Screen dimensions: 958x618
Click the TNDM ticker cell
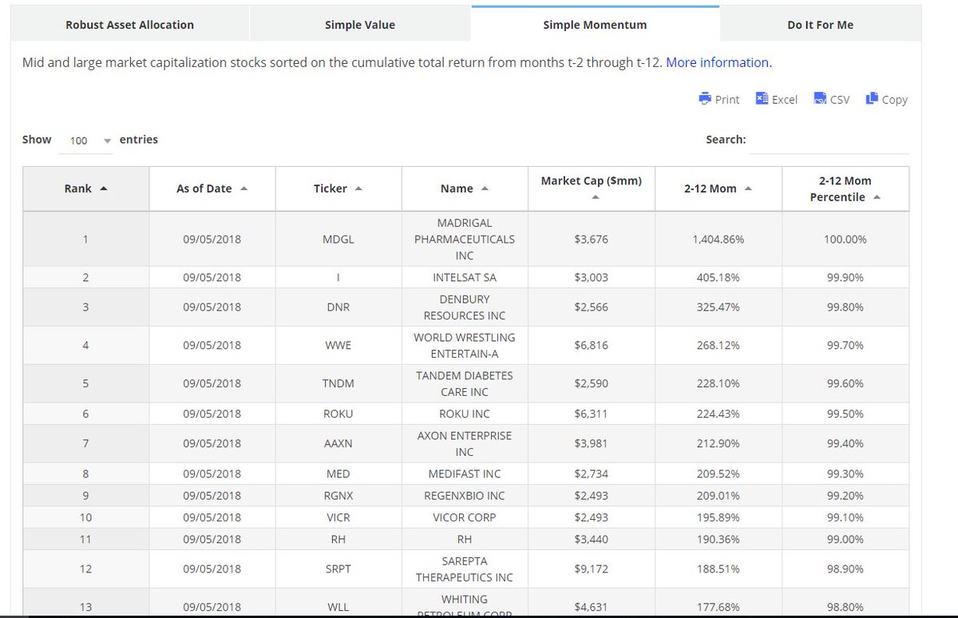[338, 383]
